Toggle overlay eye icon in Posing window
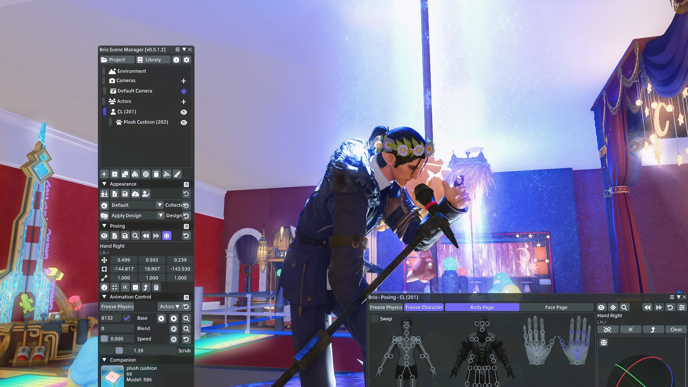Image resolution: width=688 pixels, height=387 pixels. click(601, 307)
